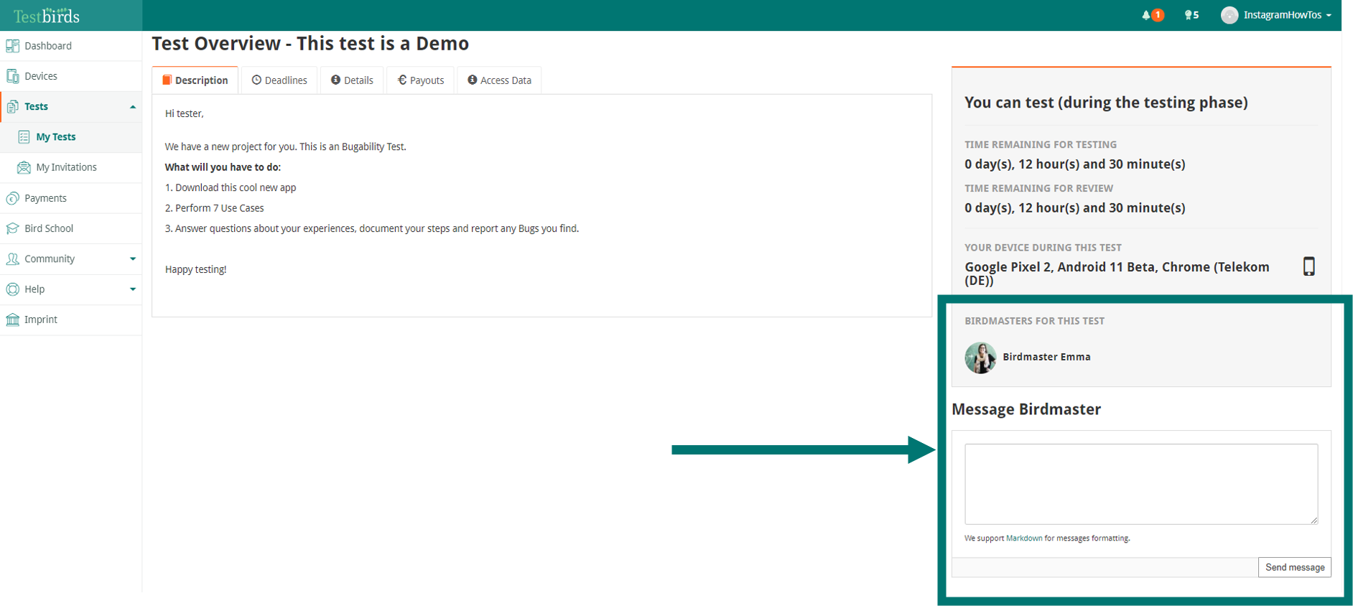Click into the Message Birdmaster text box

1141,484
